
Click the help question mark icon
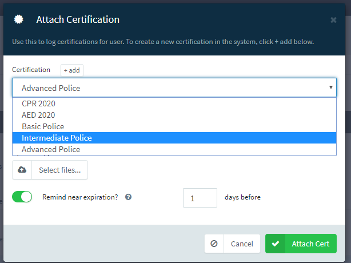(129, 197)
